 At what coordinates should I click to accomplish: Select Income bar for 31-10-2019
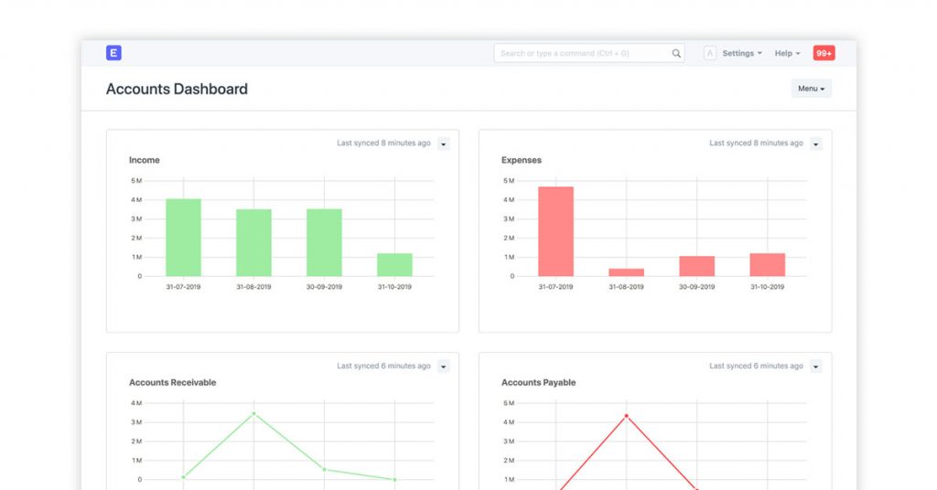click(394, 265)
